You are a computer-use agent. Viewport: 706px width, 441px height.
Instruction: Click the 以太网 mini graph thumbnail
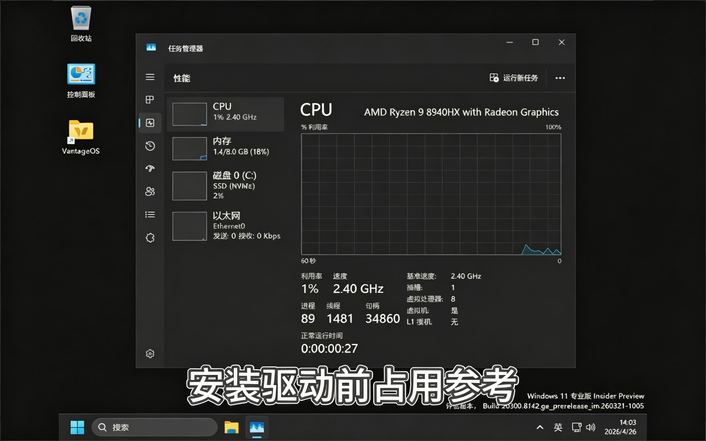pyautogui.click(x=190, y=226)
